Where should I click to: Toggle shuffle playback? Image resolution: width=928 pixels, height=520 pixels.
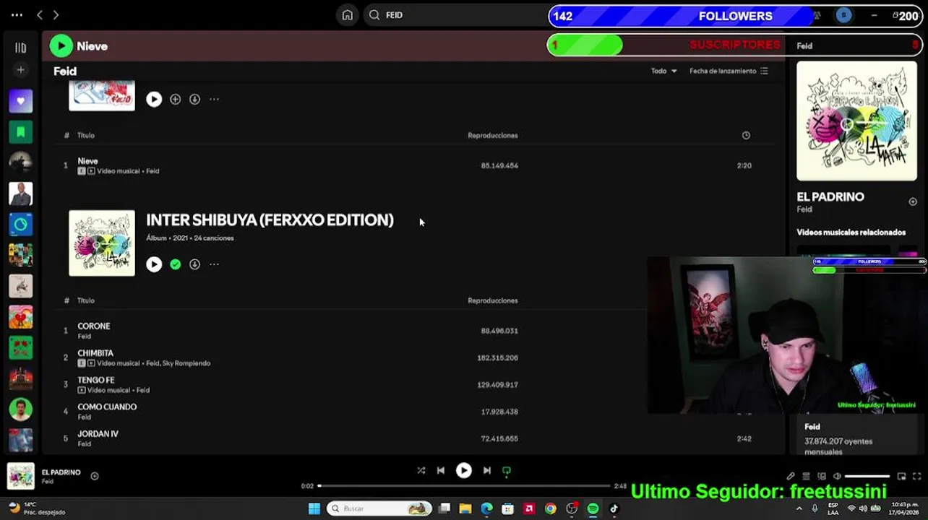(421, 470)
